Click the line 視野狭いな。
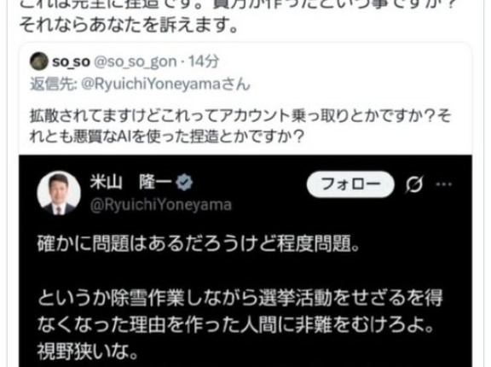This screenshot has width=491, height=367. coord(88,352)
